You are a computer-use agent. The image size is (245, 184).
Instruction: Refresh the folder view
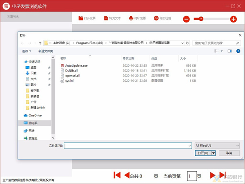click(187, 43)
